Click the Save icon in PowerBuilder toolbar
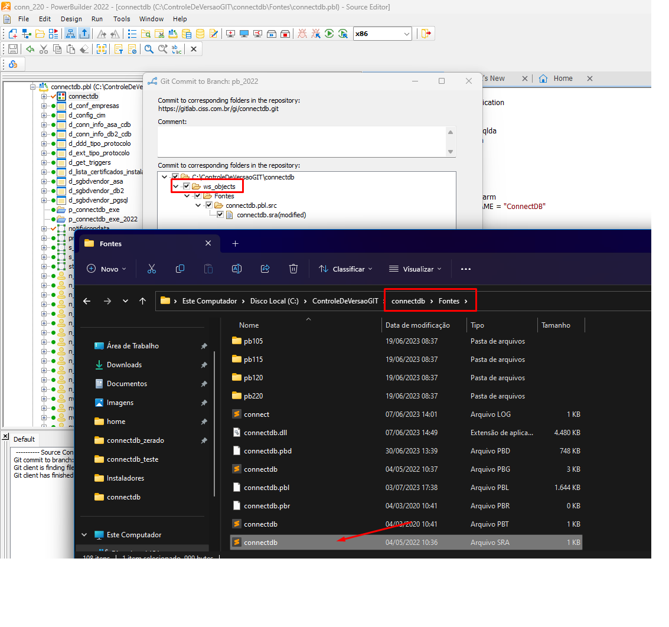This screenshot has width=669, height=627. tap(12, 49)
